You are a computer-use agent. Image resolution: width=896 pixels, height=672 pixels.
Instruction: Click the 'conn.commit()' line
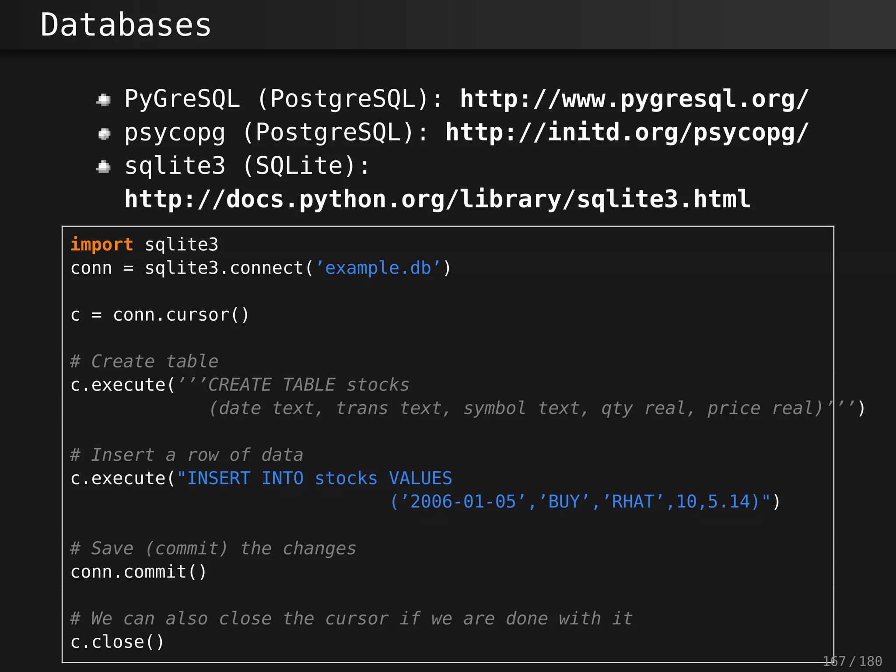139,572
